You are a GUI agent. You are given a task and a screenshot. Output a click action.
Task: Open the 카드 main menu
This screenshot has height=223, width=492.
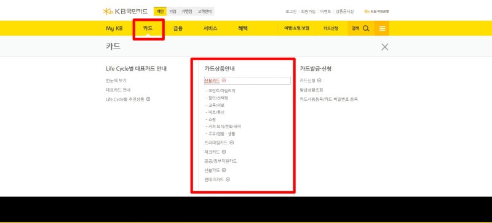coord(148,28)
